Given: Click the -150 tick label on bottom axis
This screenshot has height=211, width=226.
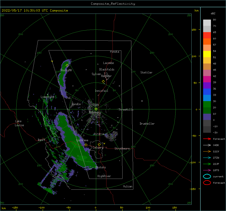Looking at the screenshot, I should click(x=15, y=207).
